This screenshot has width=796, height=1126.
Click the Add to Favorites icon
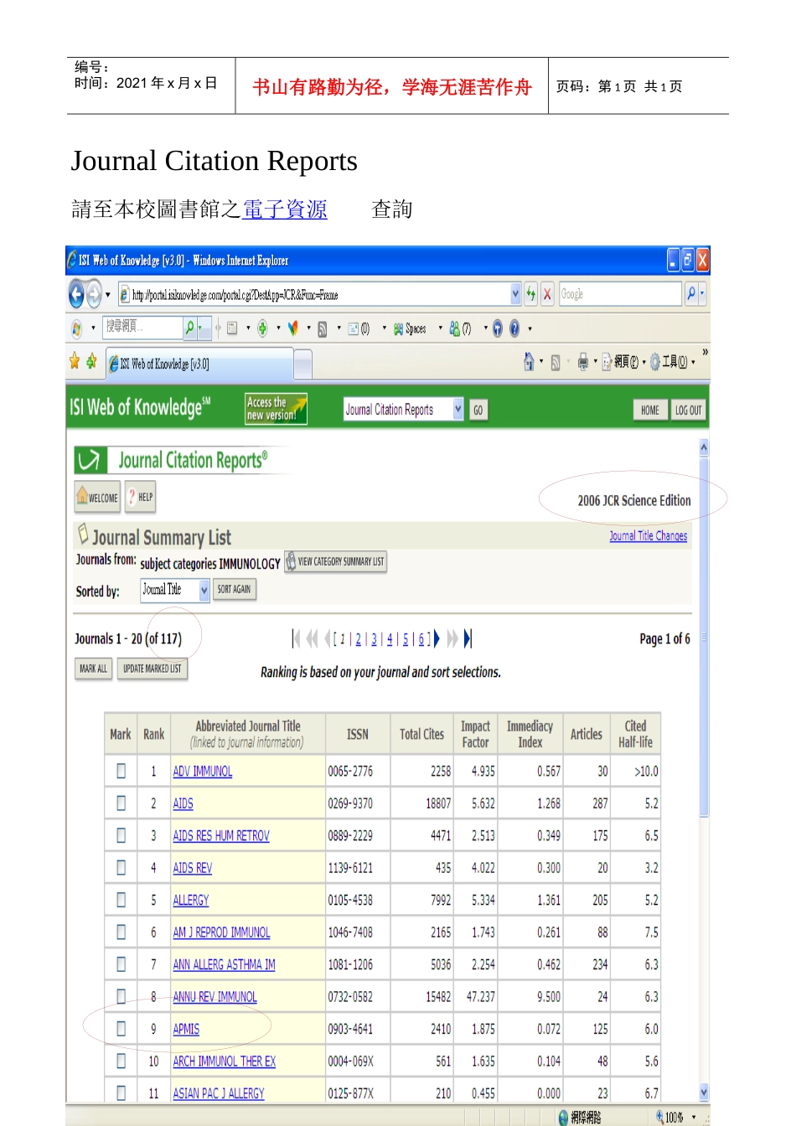coord(90,362)
